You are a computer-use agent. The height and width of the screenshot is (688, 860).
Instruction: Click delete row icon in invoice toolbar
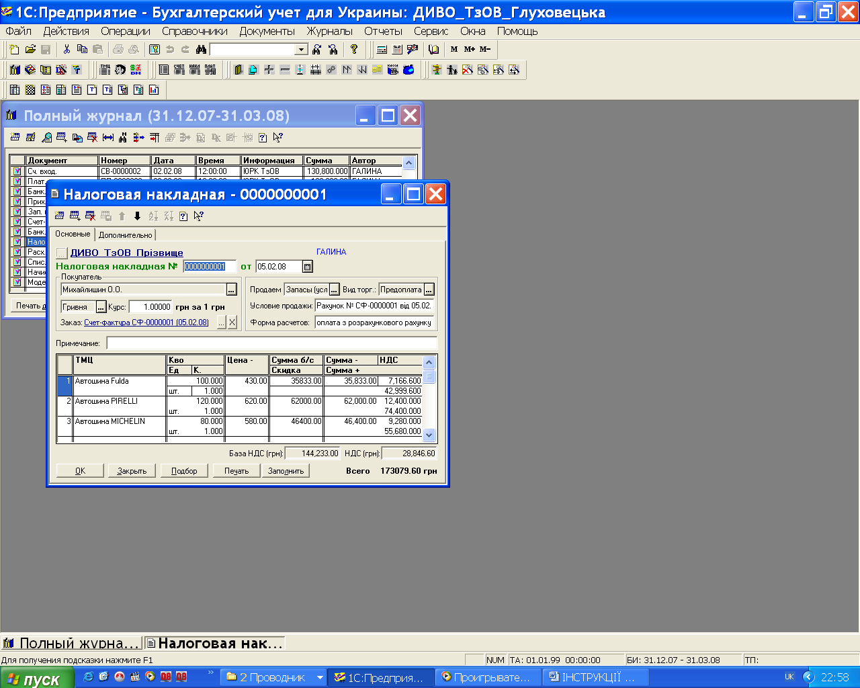91,216
